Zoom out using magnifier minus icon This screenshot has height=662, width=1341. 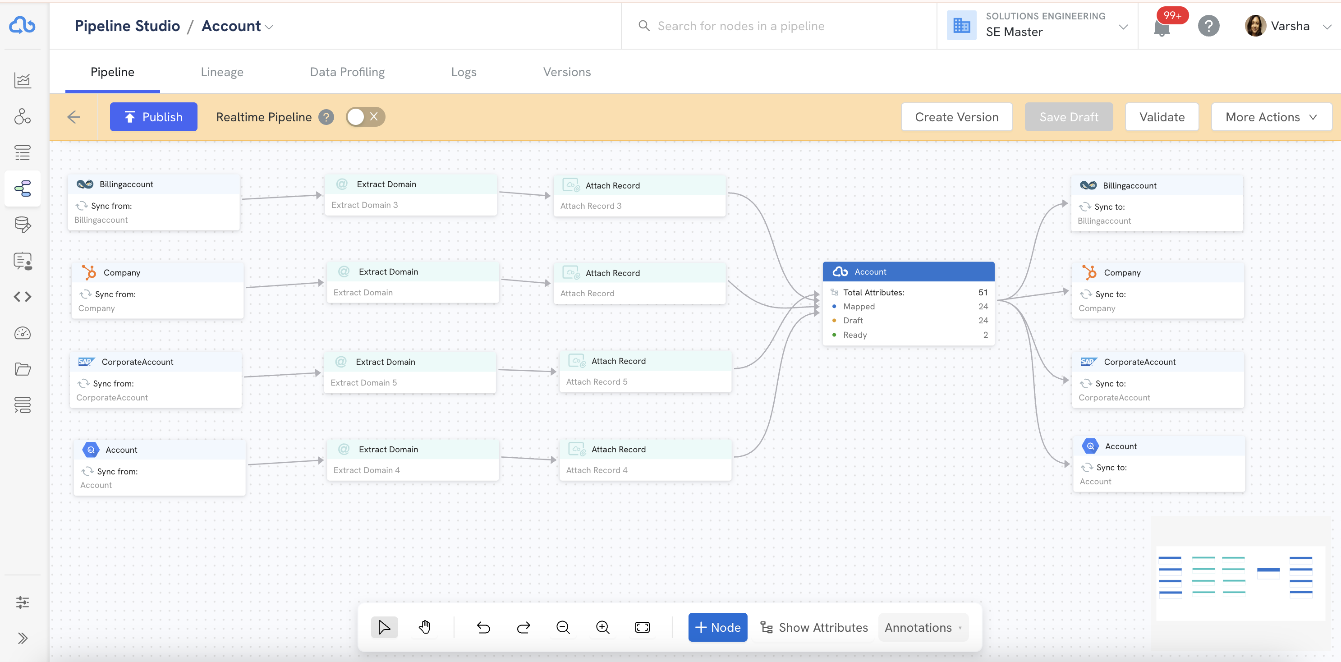(563, 627)
